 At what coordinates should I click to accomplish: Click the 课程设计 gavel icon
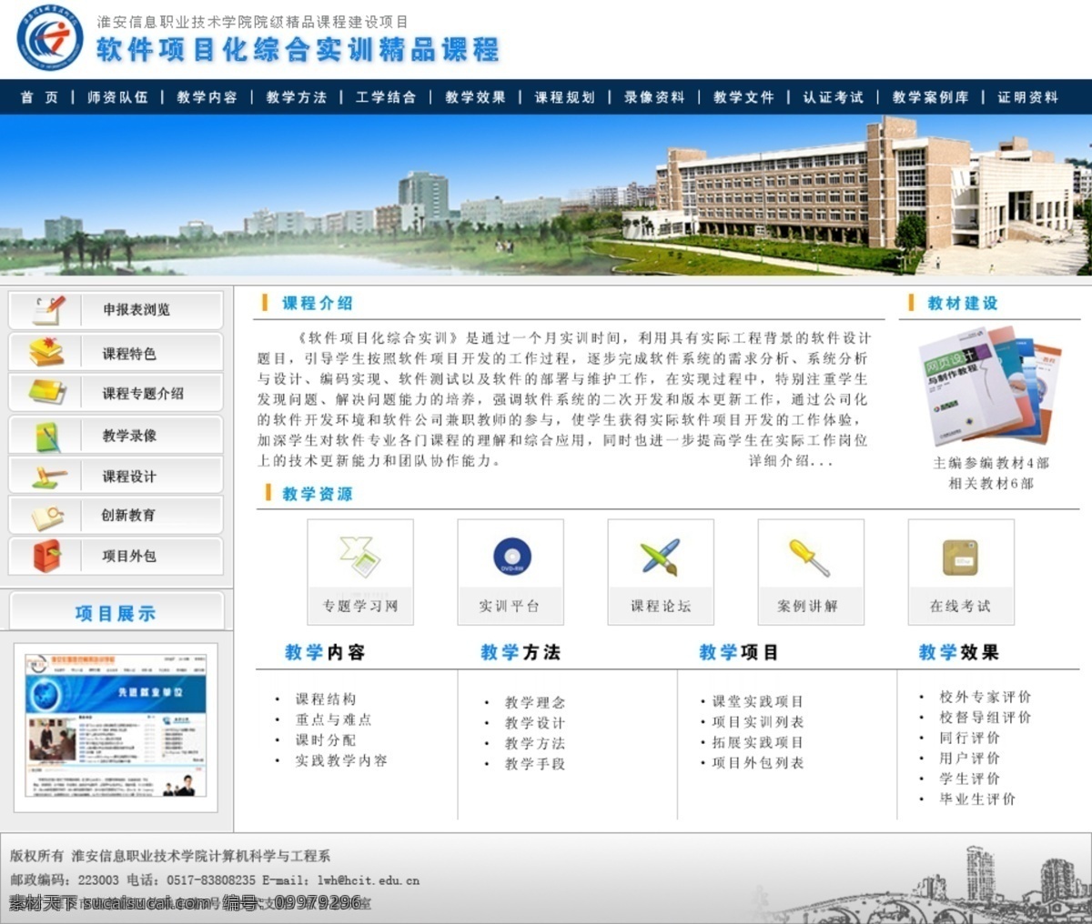click(x=49, y=476)
